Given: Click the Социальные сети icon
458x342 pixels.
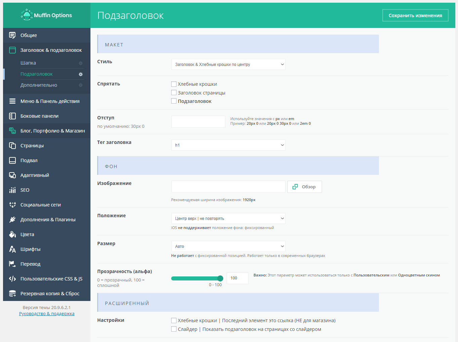Looking at the screenshot, I should click(12, 205).
